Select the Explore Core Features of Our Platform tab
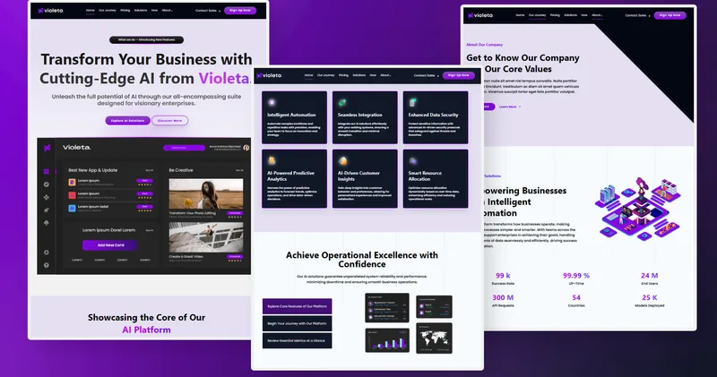 (x=297, y=306)
